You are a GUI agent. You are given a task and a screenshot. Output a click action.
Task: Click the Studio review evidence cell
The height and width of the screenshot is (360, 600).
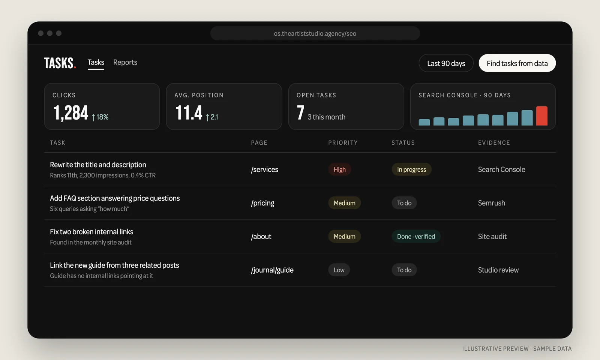[x=498, y=270]
